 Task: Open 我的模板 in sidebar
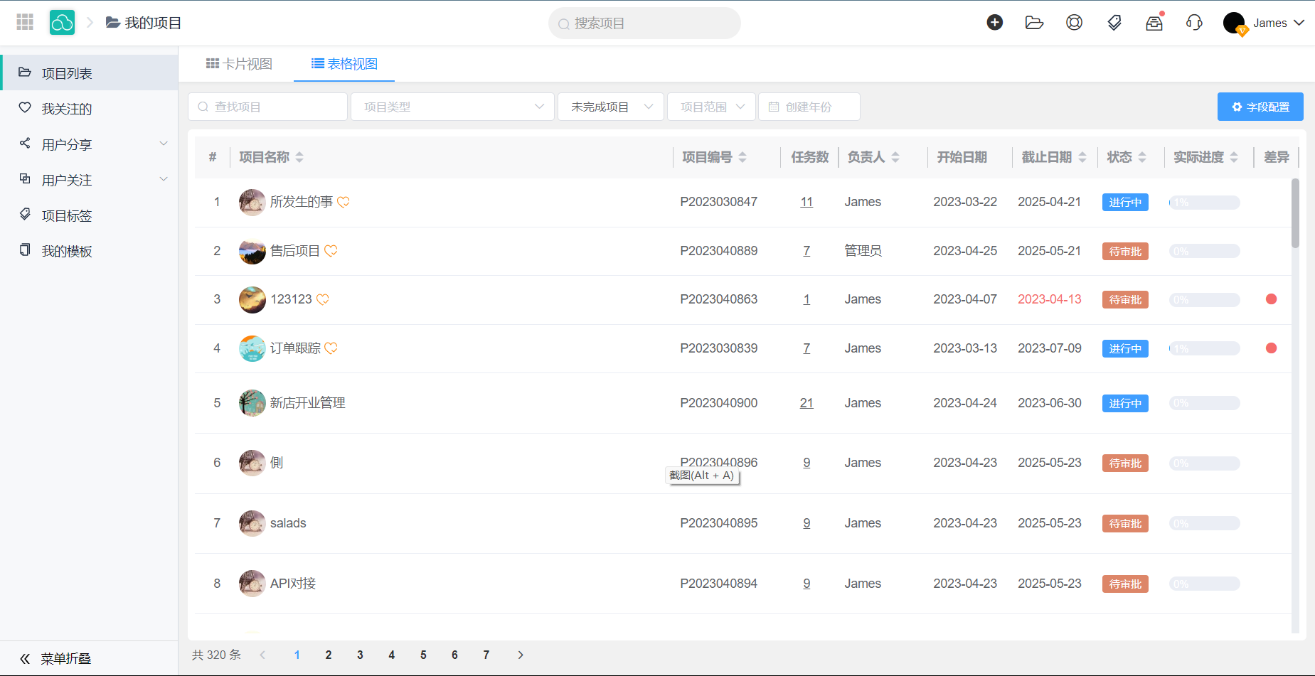[x=90, y=250]
